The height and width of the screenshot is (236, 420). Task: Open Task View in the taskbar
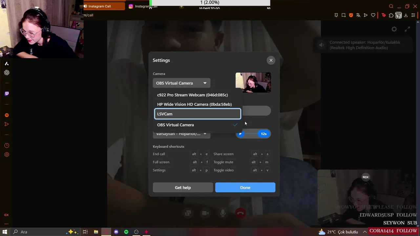(x=85, y=232)
